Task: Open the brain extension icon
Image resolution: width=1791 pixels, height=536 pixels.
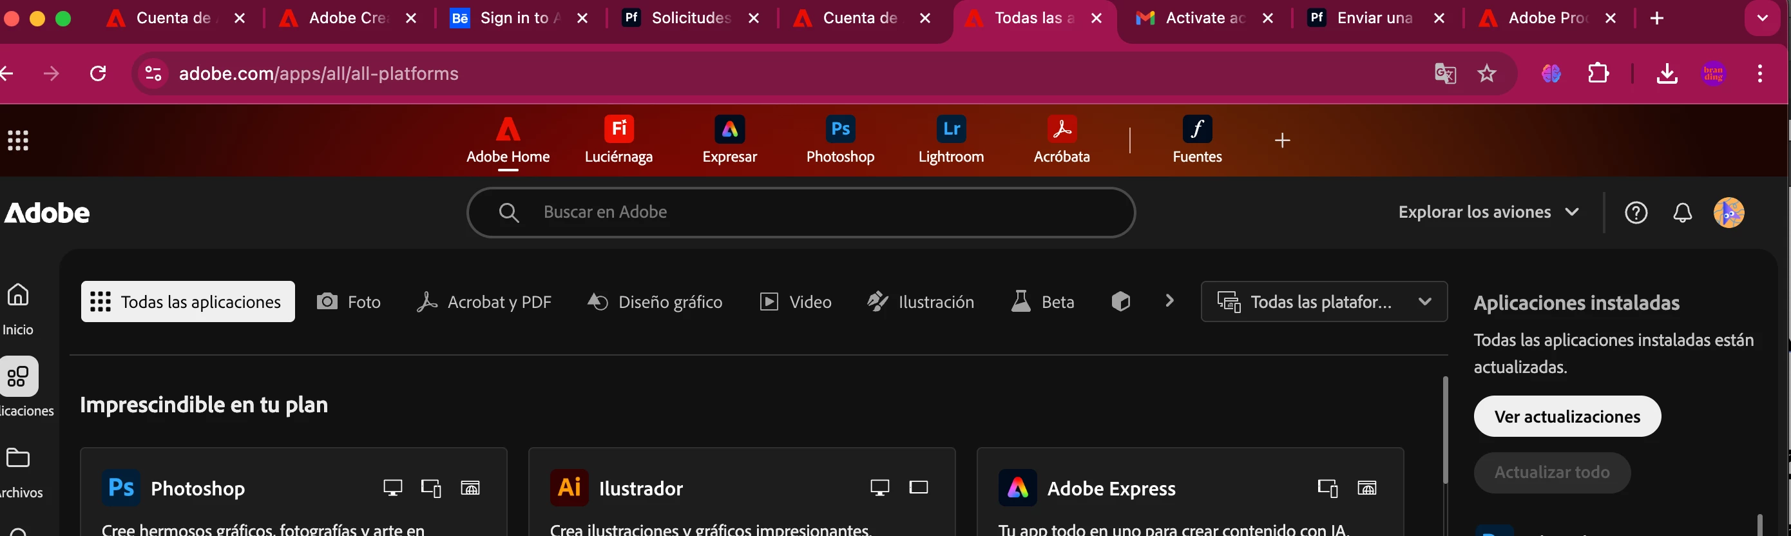Action: pos(1551,73)
